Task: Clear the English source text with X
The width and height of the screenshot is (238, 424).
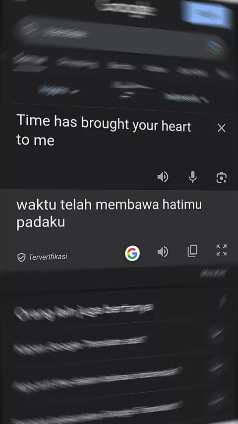Action: tap(221, 128)
